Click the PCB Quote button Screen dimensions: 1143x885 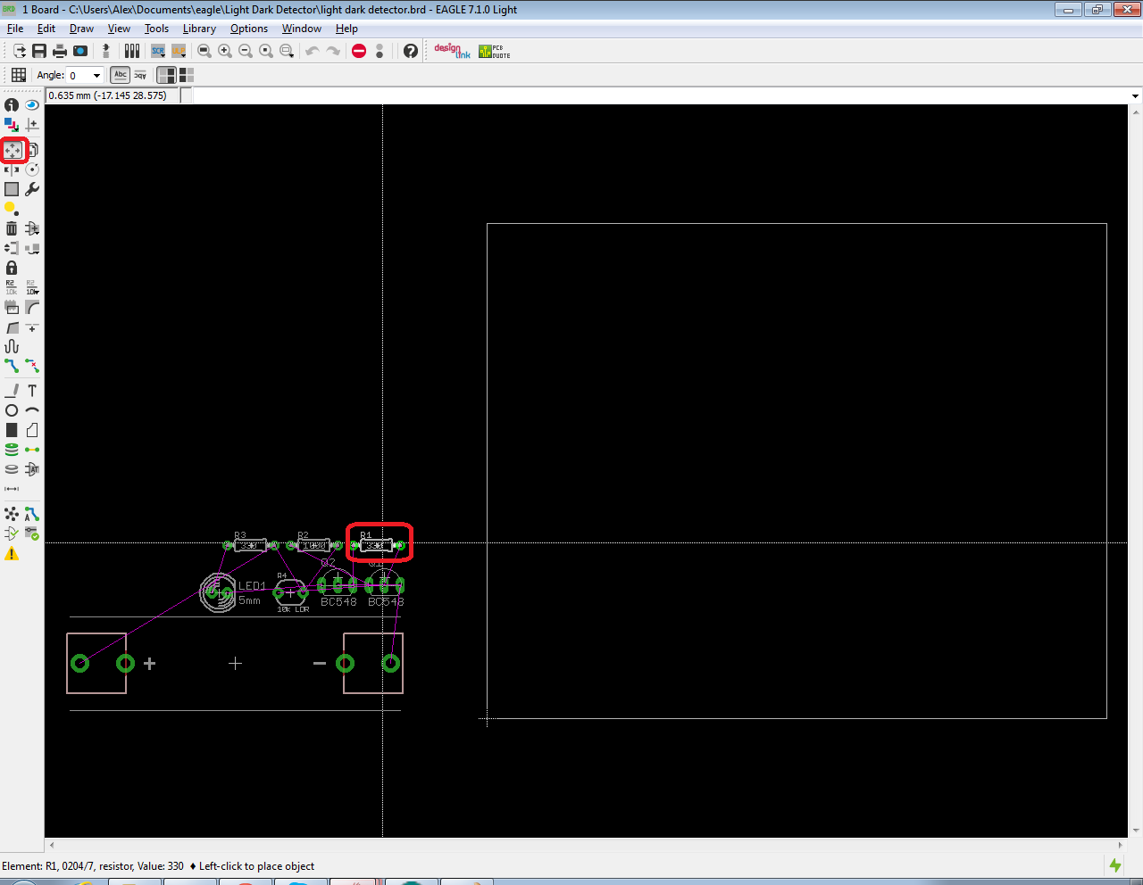click(493, 51)
